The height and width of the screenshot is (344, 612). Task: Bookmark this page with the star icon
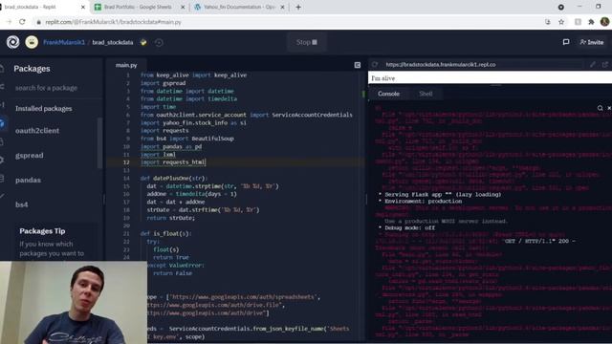pos(561,22)
